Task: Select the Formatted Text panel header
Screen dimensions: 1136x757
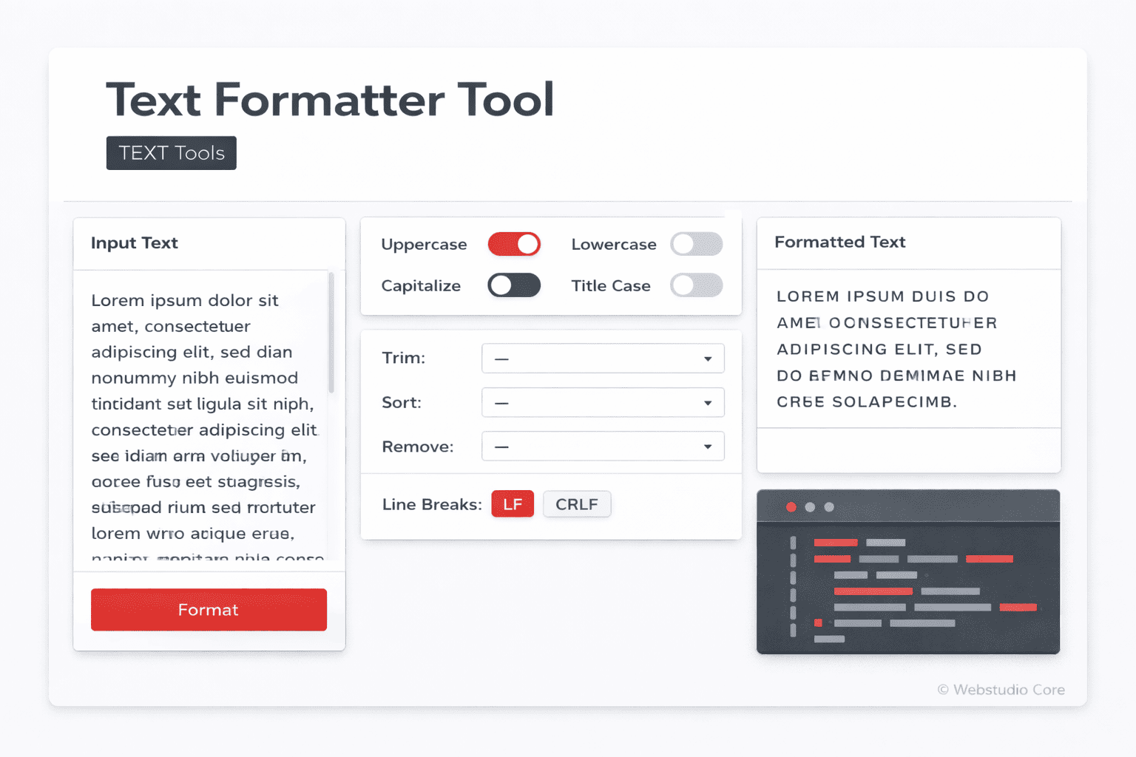Action: (x=839, y=242)
